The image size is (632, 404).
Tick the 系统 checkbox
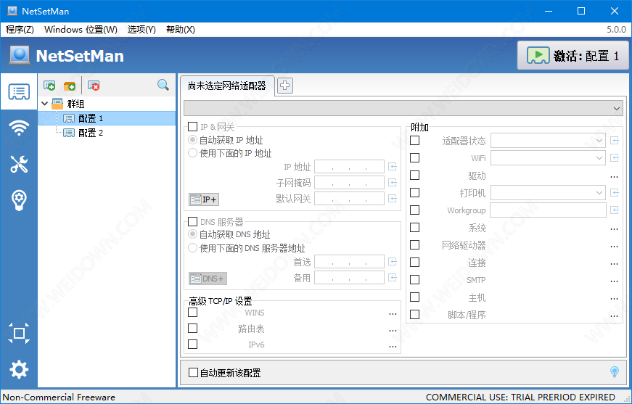tap(415, 228)
